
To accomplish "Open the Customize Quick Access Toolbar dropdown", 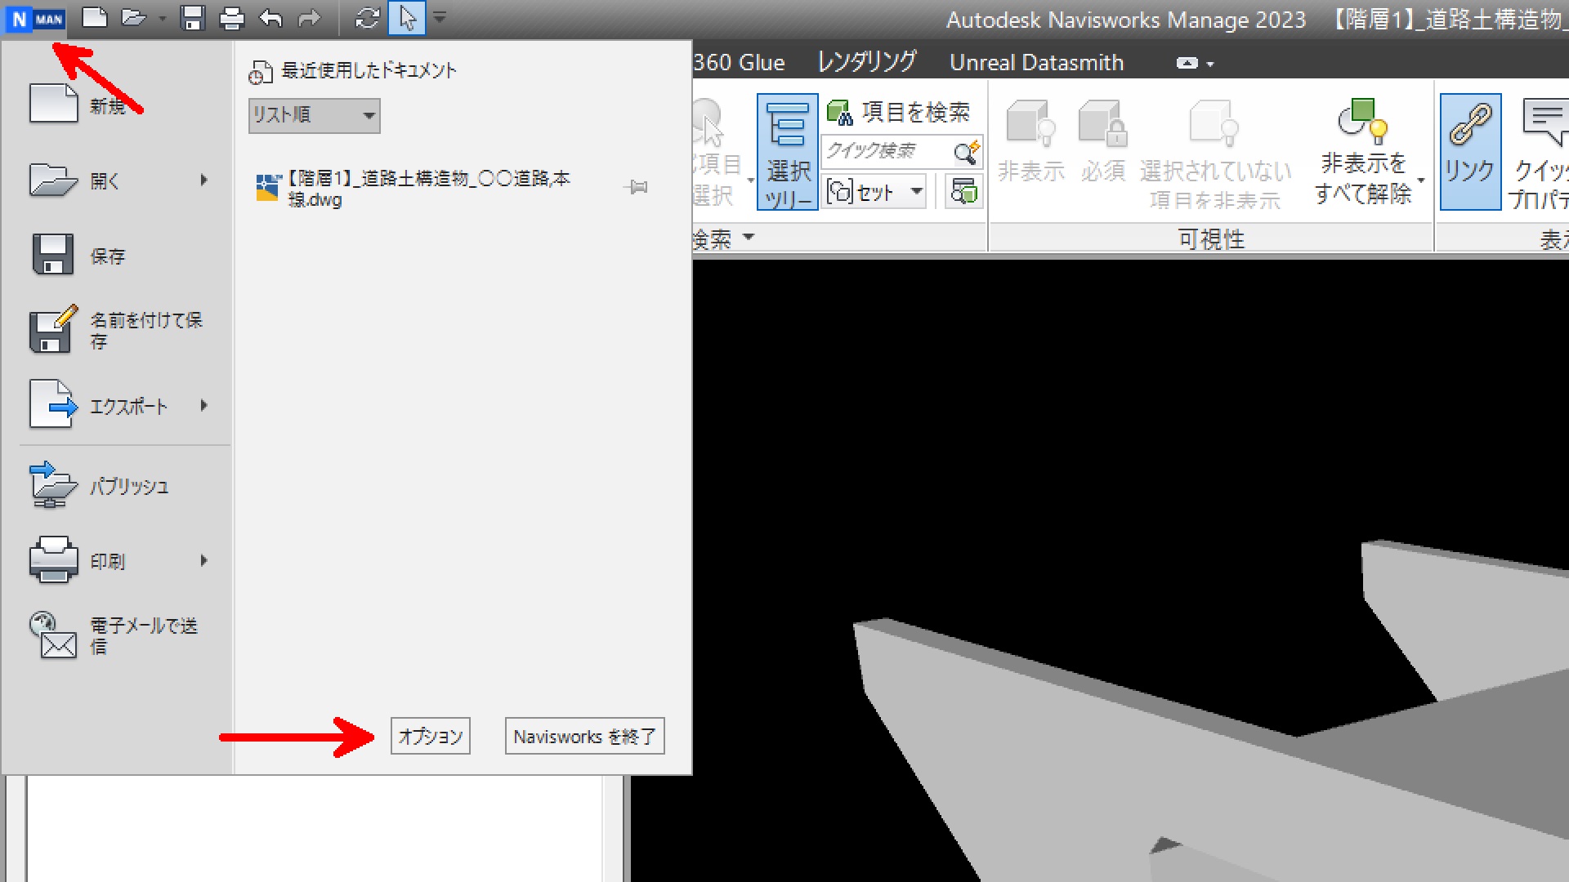I will (x=440, y=17).
